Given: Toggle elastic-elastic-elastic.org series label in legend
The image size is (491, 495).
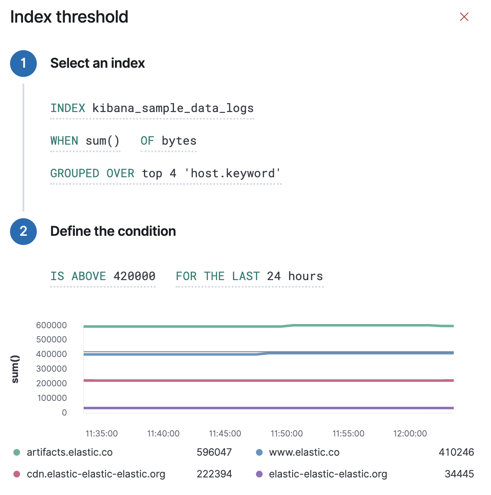Looking at the screenshot, I should click(x=328, y=474).
